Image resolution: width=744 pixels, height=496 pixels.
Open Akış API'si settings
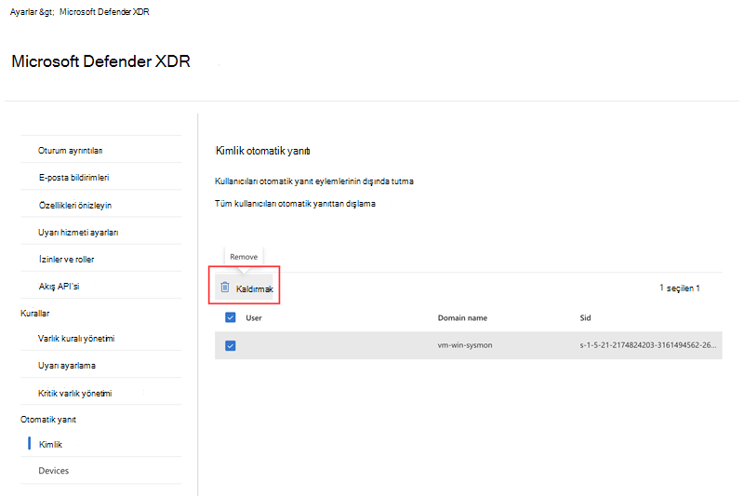pyautogui.click(x=59, y=287)
